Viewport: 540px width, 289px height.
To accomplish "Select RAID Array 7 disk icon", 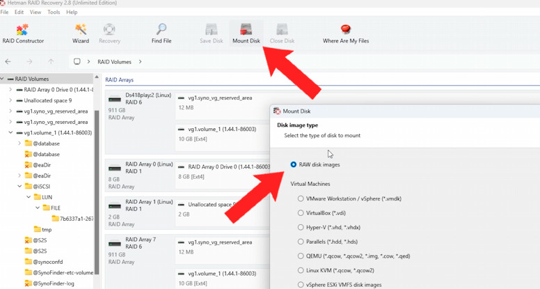I will click(x=115, y=244).
